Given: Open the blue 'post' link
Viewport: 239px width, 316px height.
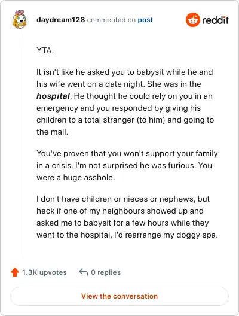Looking at the screenshot, I should tap(145, 20).
